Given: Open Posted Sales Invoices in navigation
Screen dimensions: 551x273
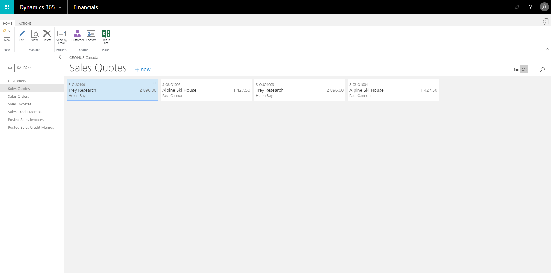Looking at the screenshot, I should click(x=26, y=120).
